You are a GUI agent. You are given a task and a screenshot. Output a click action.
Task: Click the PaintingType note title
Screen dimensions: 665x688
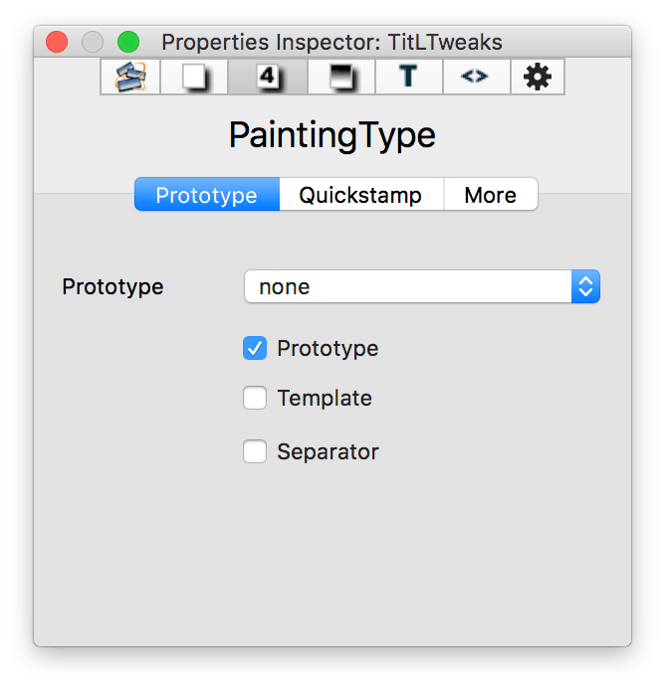tap(332, 135)
